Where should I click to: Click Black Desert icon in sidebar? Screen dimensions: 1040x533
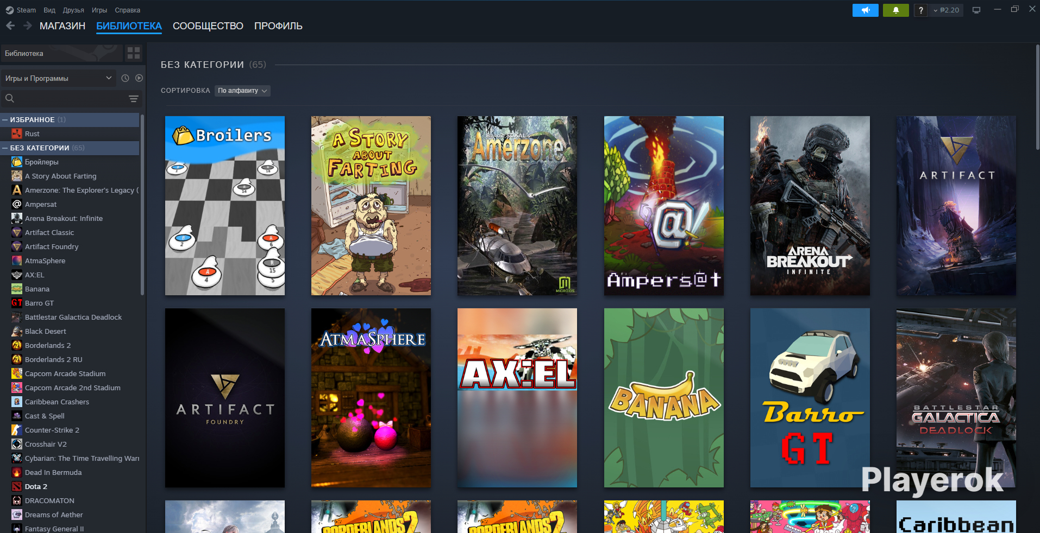click(17, 331)
